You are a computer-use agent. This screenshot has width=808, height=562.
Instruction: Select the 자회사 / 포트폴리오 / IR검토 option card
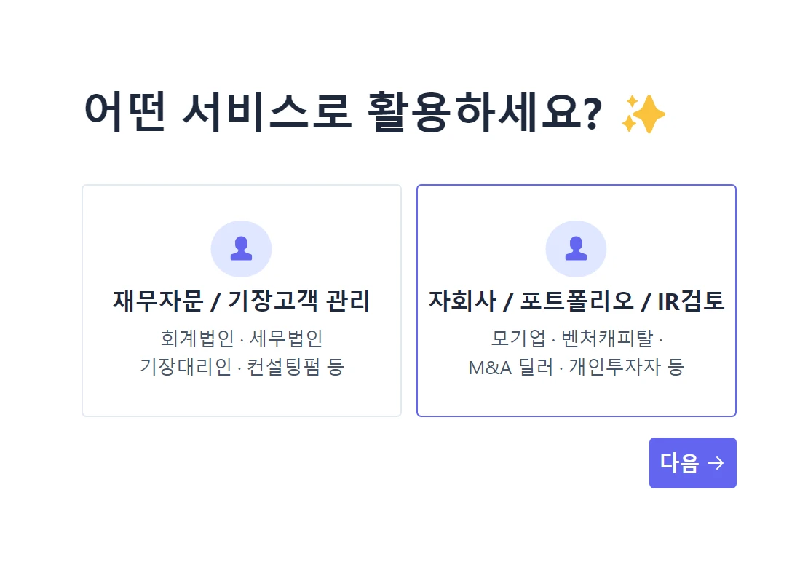[x=577, y=301]
